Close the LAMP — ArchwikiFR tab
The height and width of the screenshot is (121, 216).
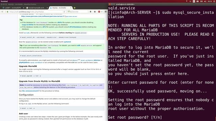24,8
